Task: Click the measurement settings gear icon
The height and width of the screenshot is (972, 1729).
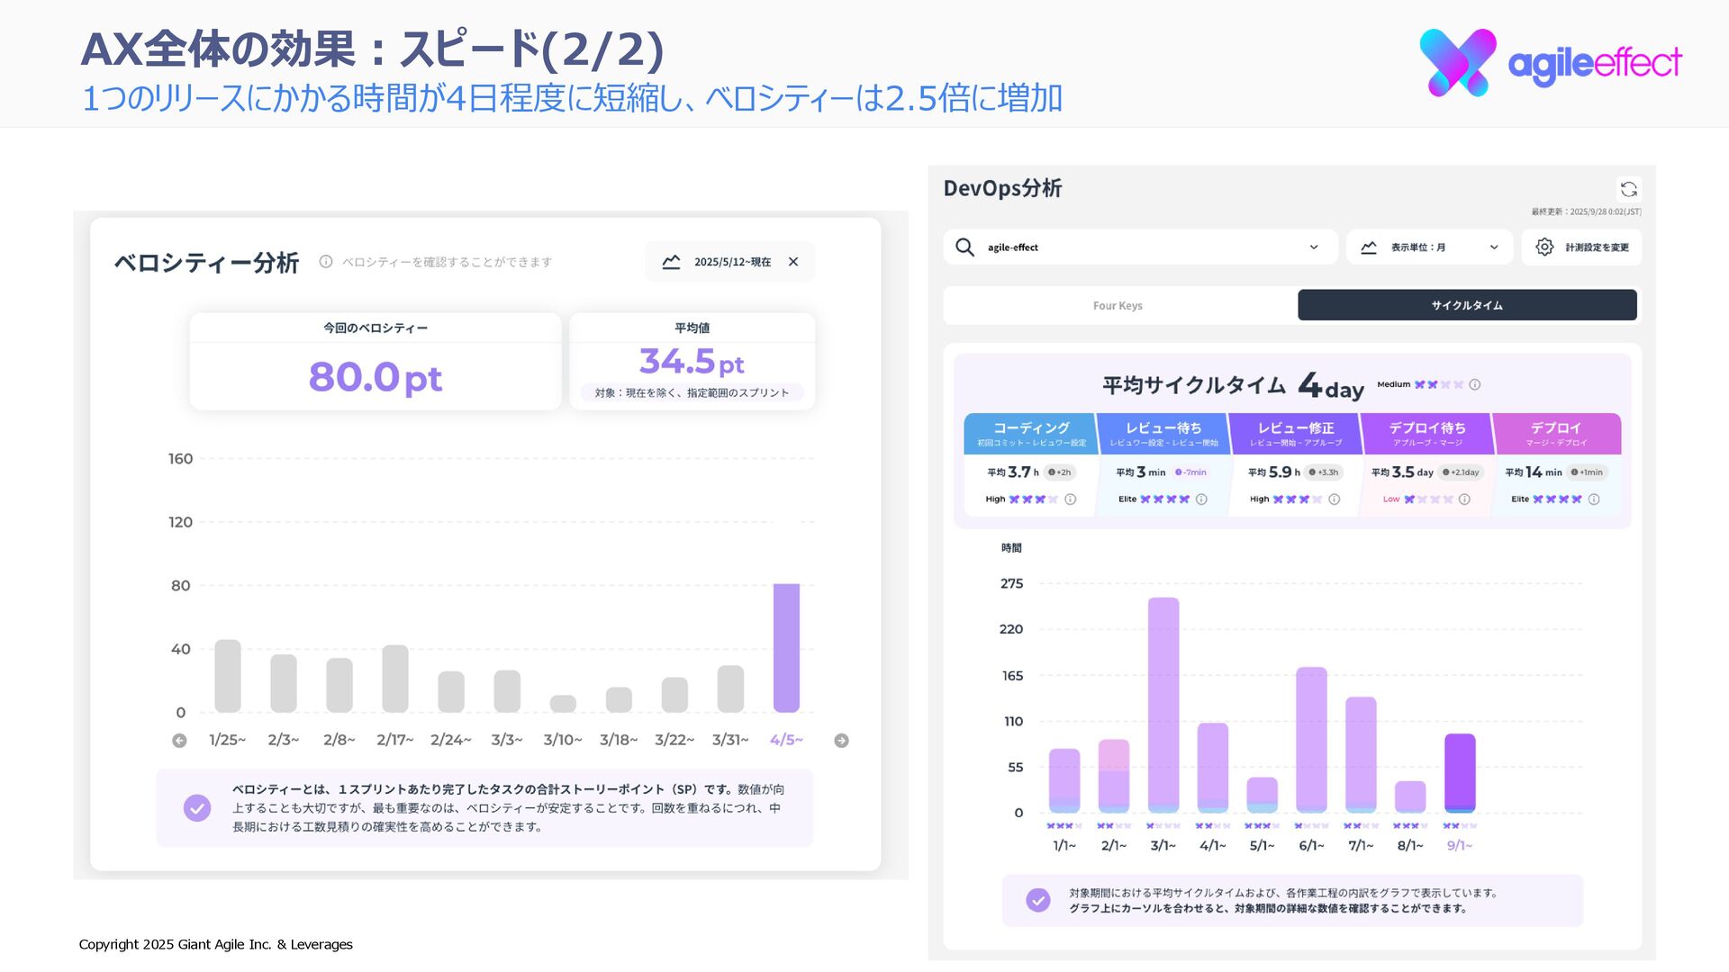Action: coord(1544,247)
